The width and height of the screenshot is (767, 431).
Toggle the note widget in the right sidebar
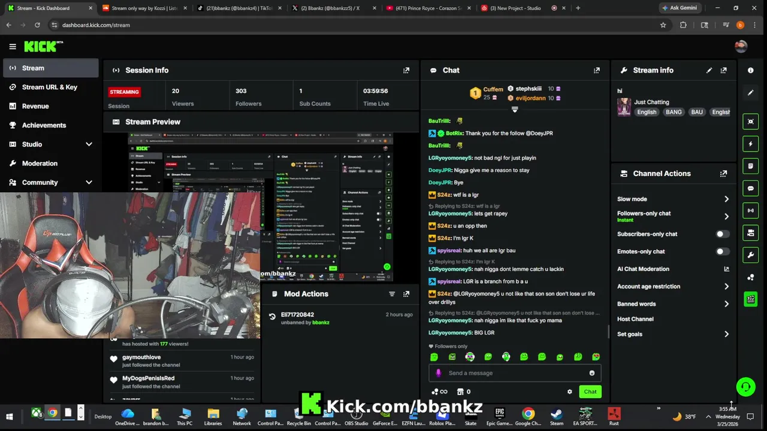[x=750, y=166]
